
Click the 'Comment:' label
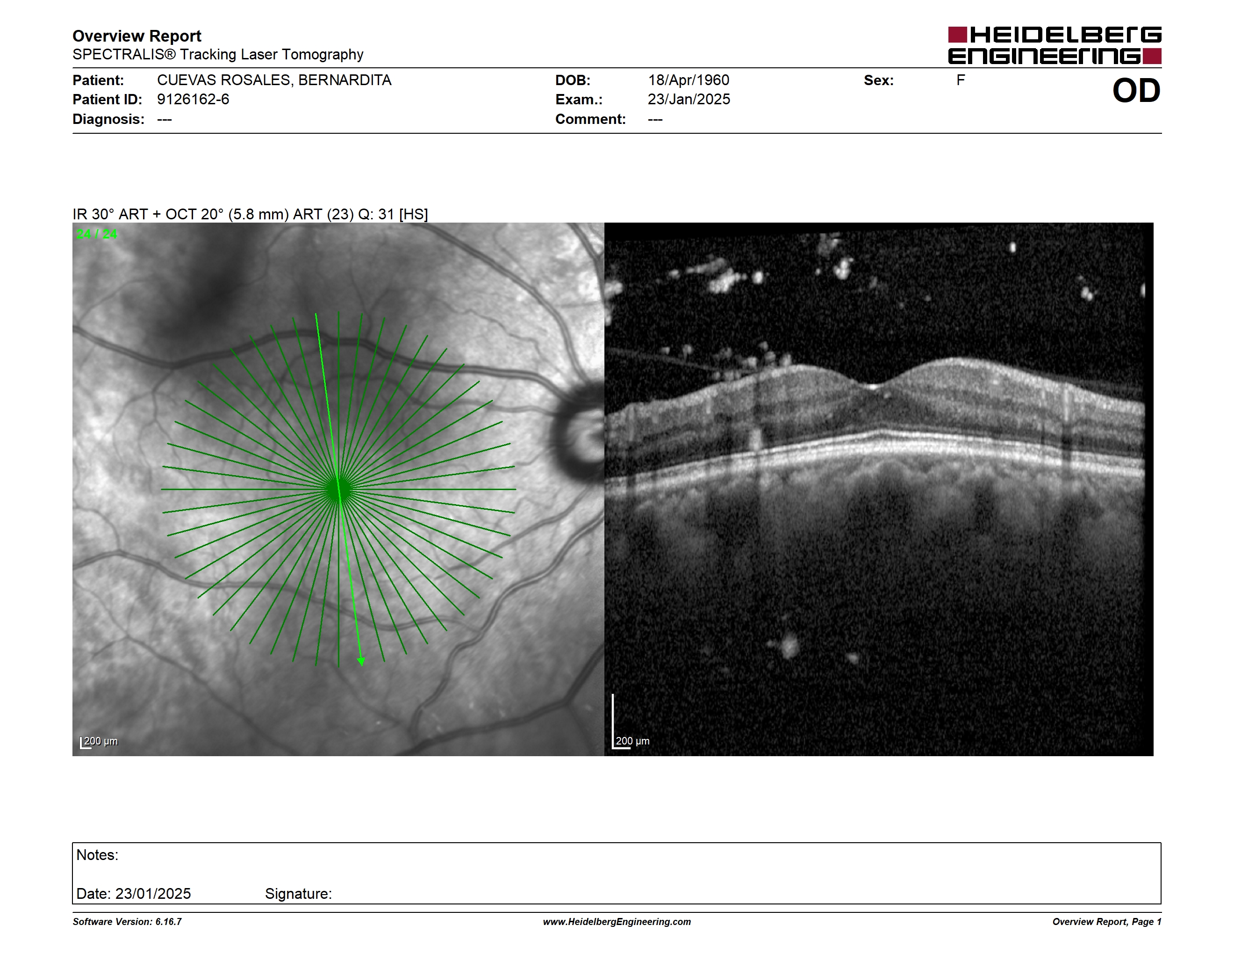click(590, 119)
